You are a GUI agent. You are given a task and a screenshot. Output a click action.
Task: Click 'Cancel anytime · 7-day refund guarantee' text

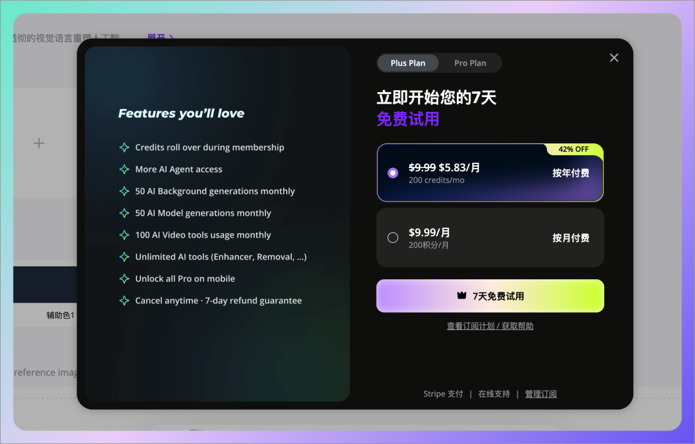tap(219, 301)
